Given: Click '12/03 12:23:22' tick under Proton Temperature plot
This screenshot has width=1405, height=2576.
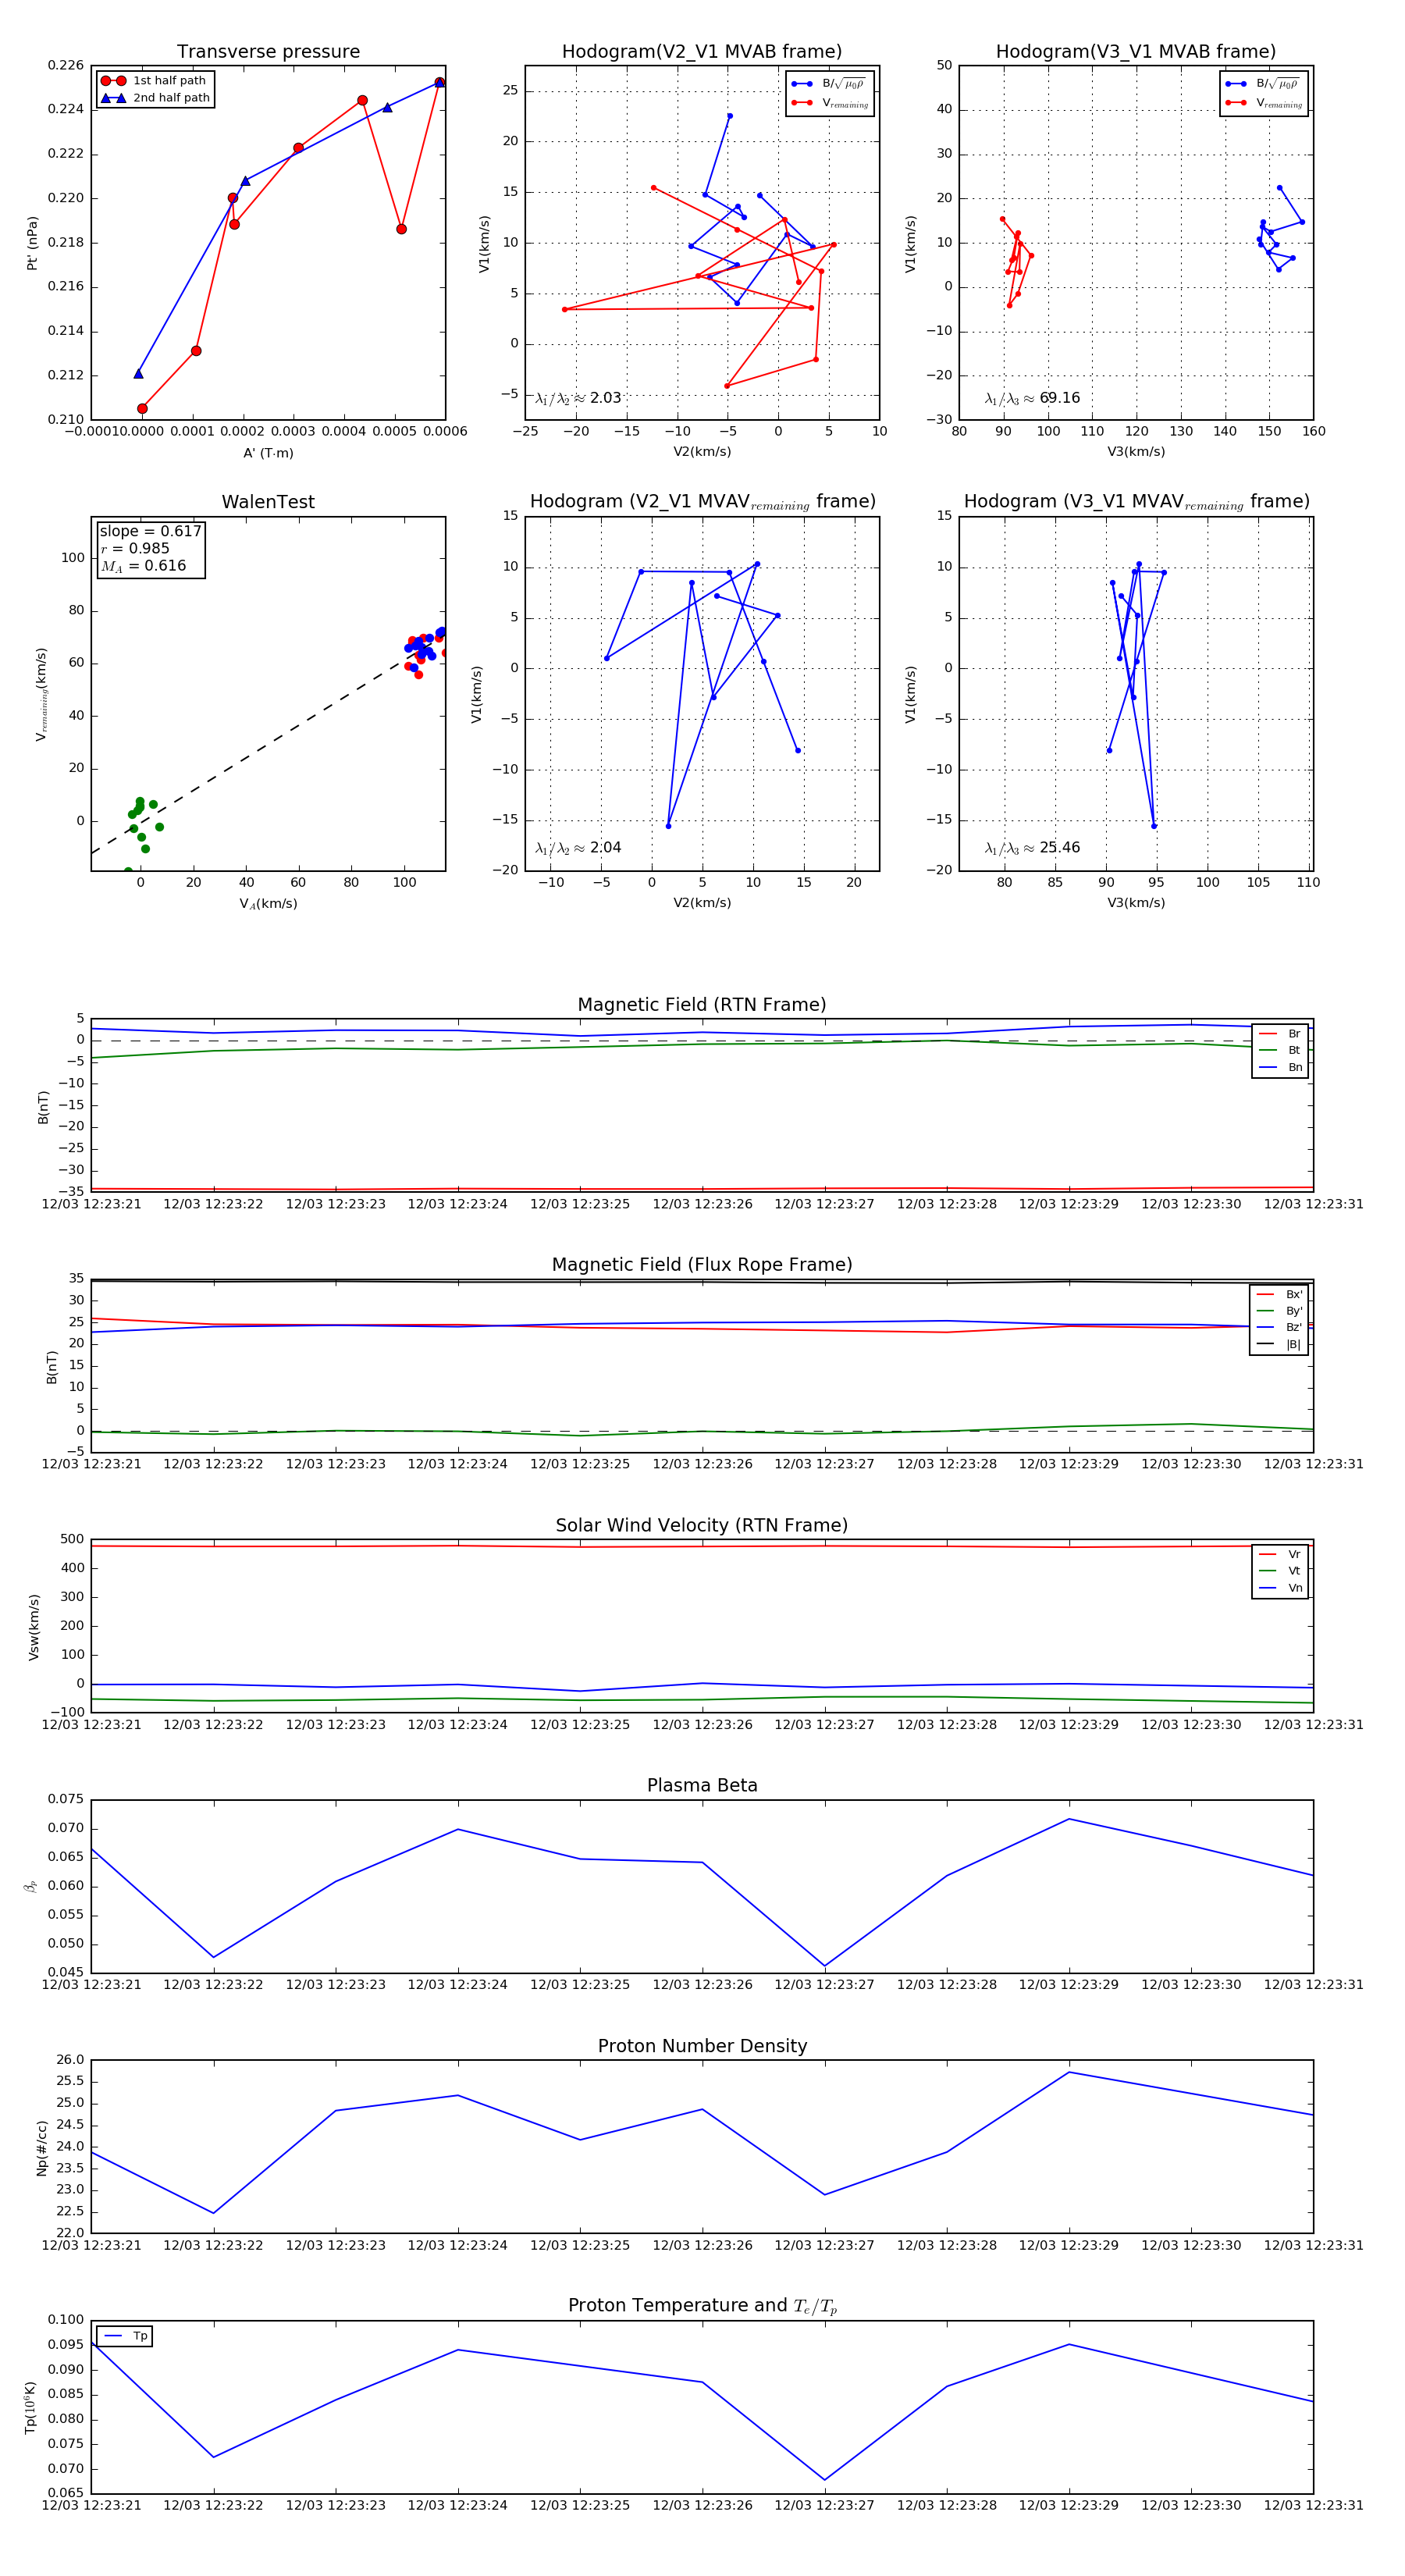Looking at the screenshot, I should tap(213, 2505).
